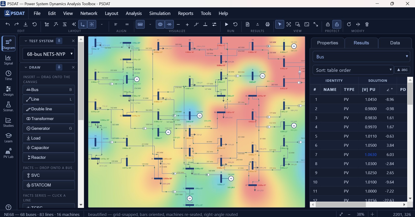Click the Transformer draw button
The image size is (415, 217).
pos(49,119)
